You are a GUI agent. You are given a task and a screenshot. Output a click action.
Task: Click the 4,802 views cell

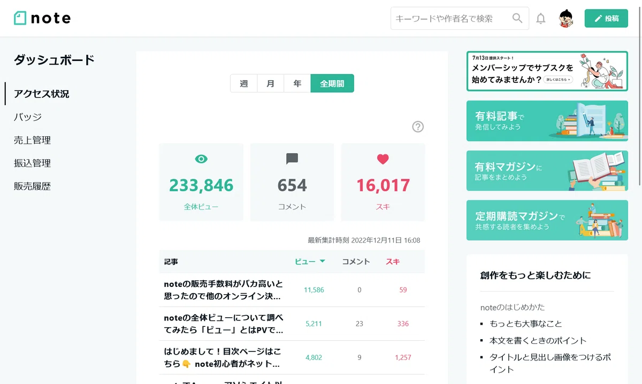(x=314, y=357)
